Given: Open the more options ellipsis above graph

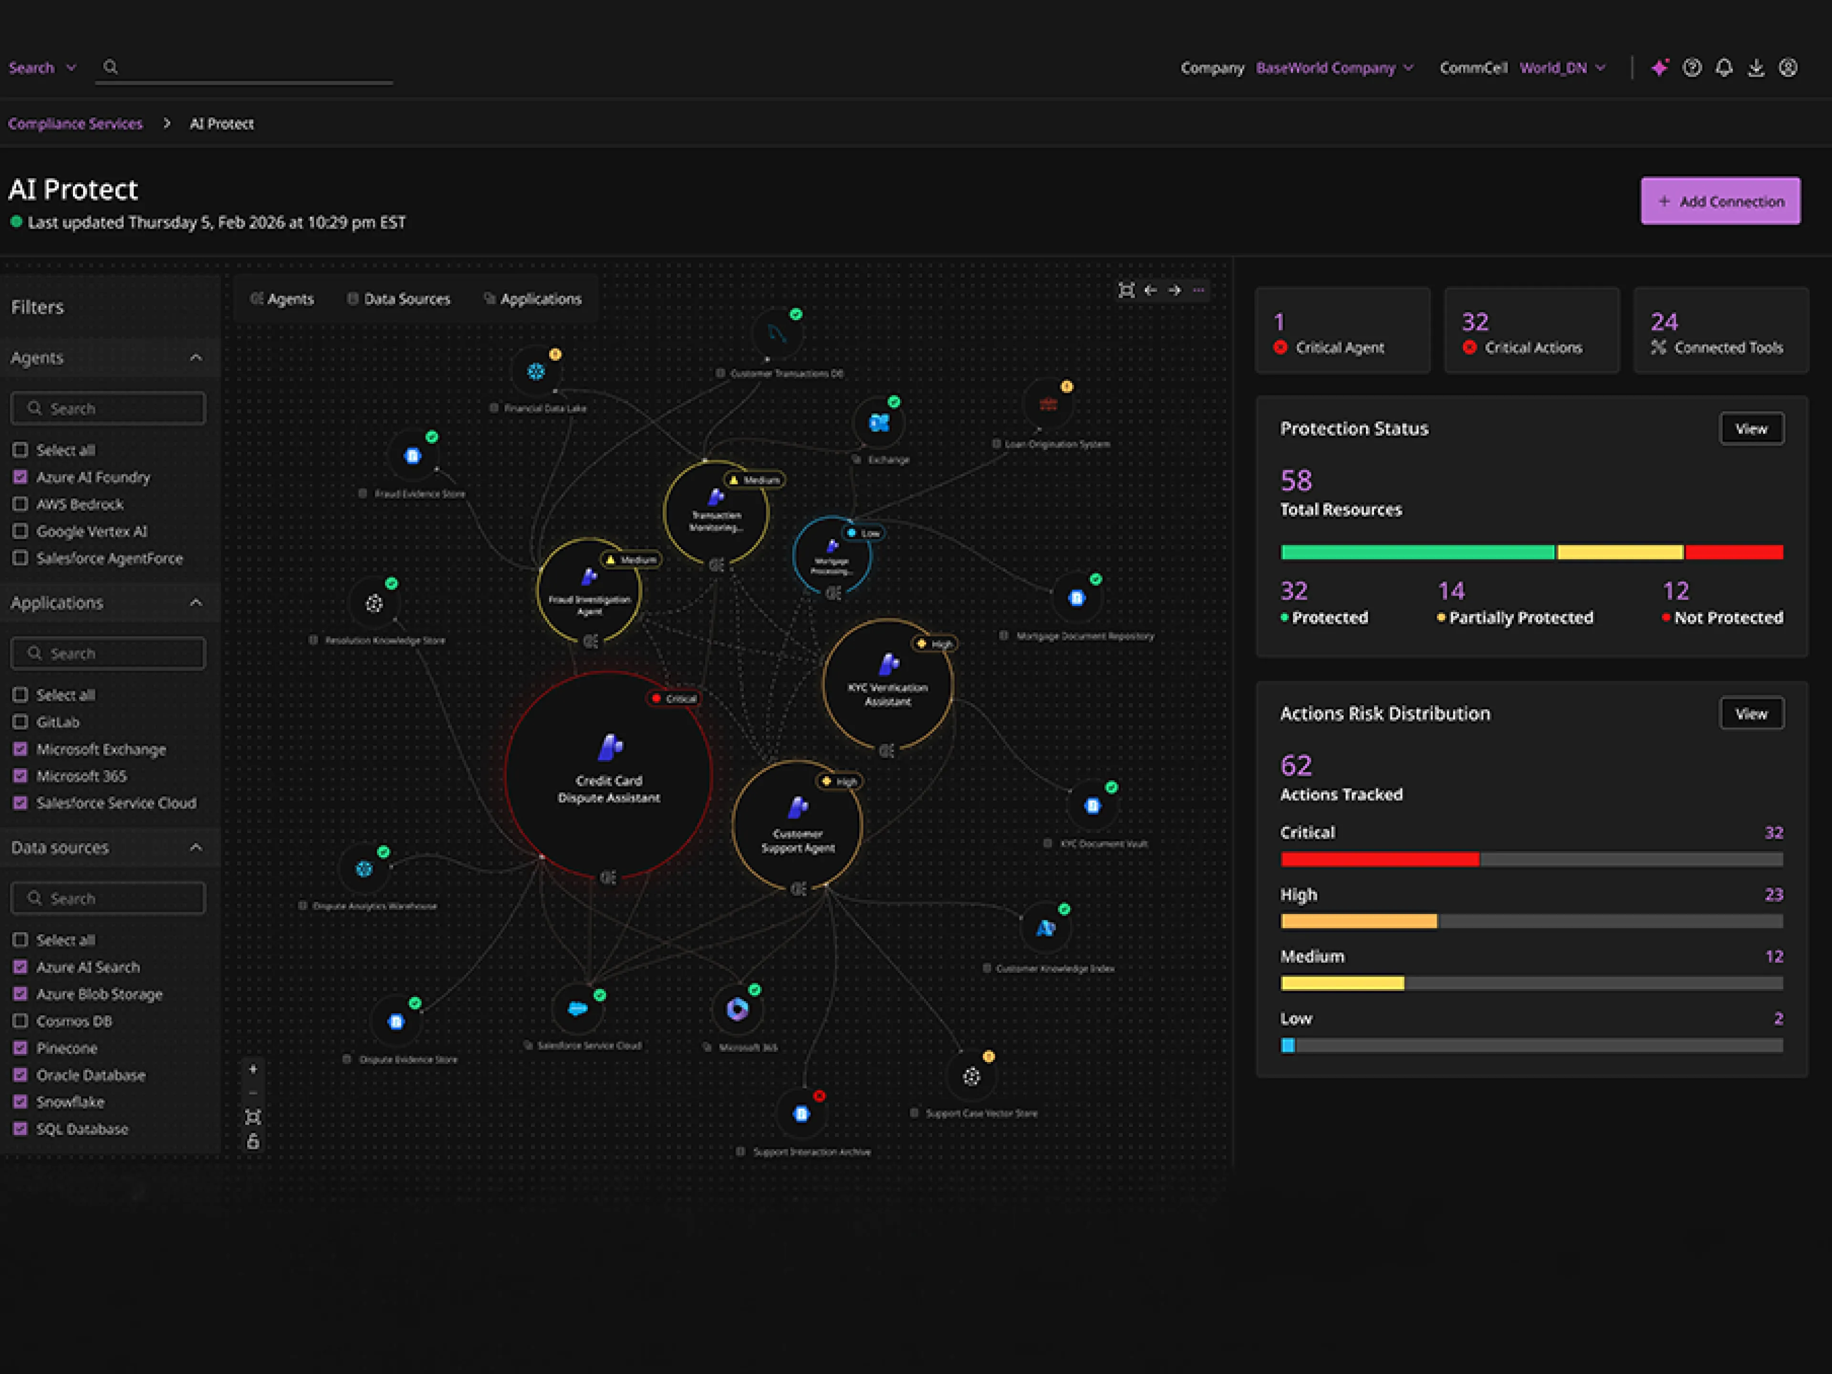Looking at the screenshot, I should (x=1198, y=290).
